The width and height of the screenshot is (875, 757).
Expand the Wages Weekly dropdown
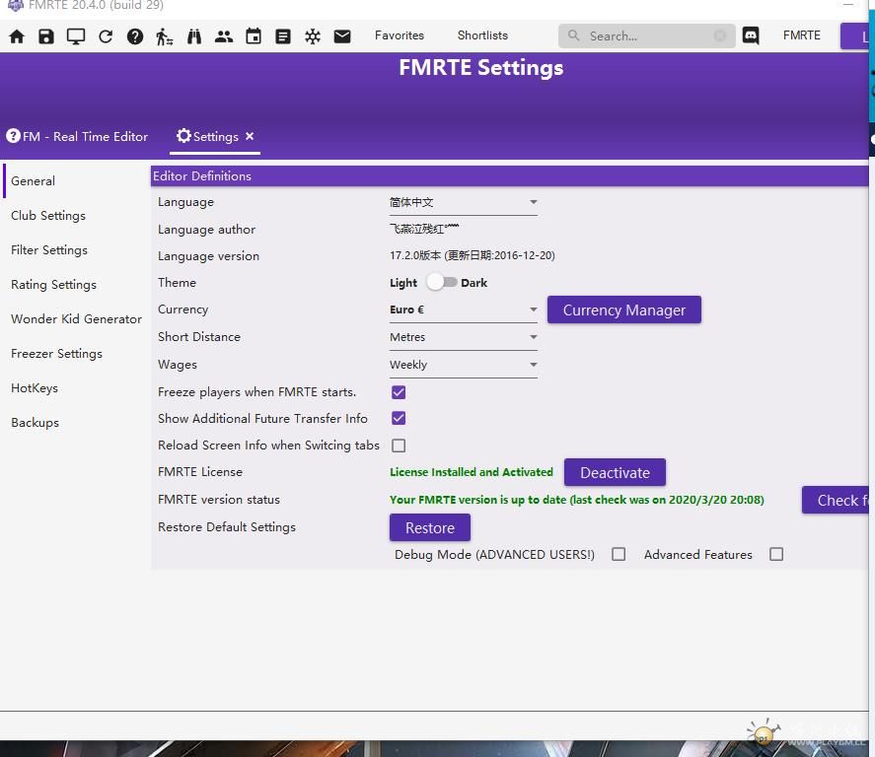pyautogui.click(x=464, y=365)
